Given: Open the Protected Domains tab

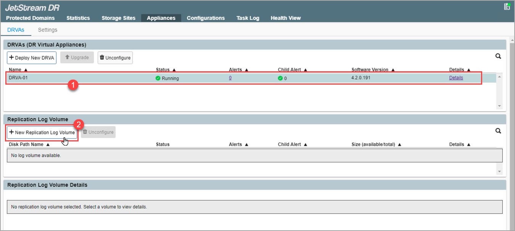Looking at the screenshot, I should (x=31, y=18).
